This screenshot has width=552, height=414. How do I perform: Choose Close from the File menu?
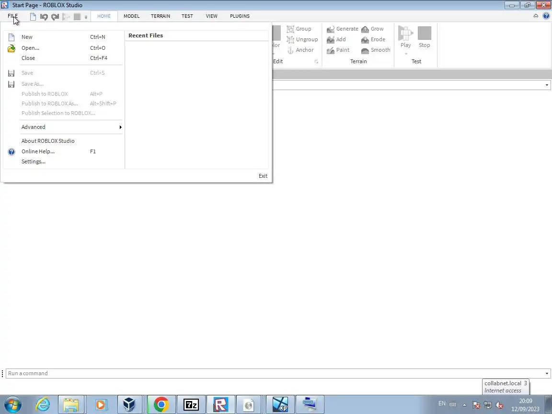tap(63, 58)
